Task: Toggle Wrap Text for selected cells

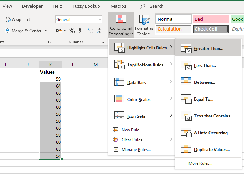Action: 18,20
